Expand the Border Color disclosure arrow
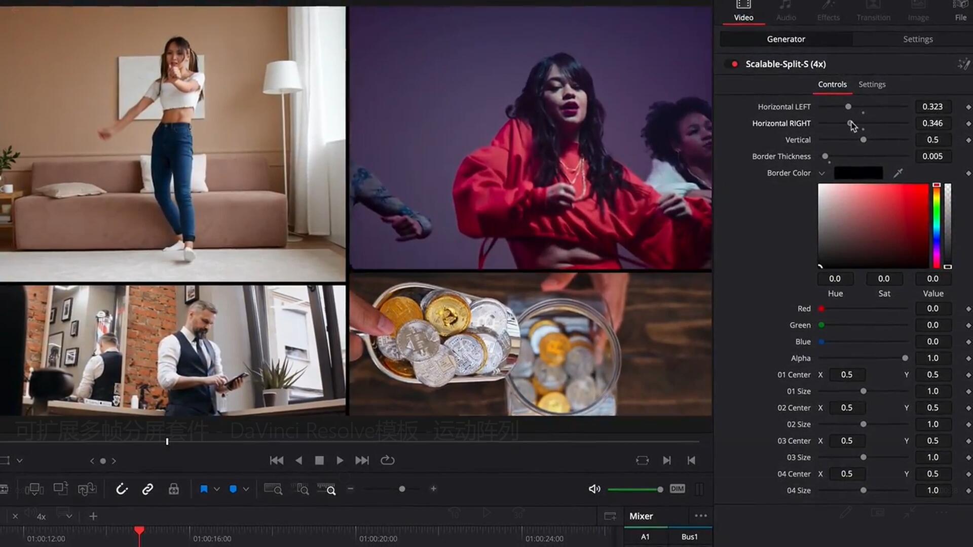Viewport: 973px width, 547px height. tap(822, 173)
